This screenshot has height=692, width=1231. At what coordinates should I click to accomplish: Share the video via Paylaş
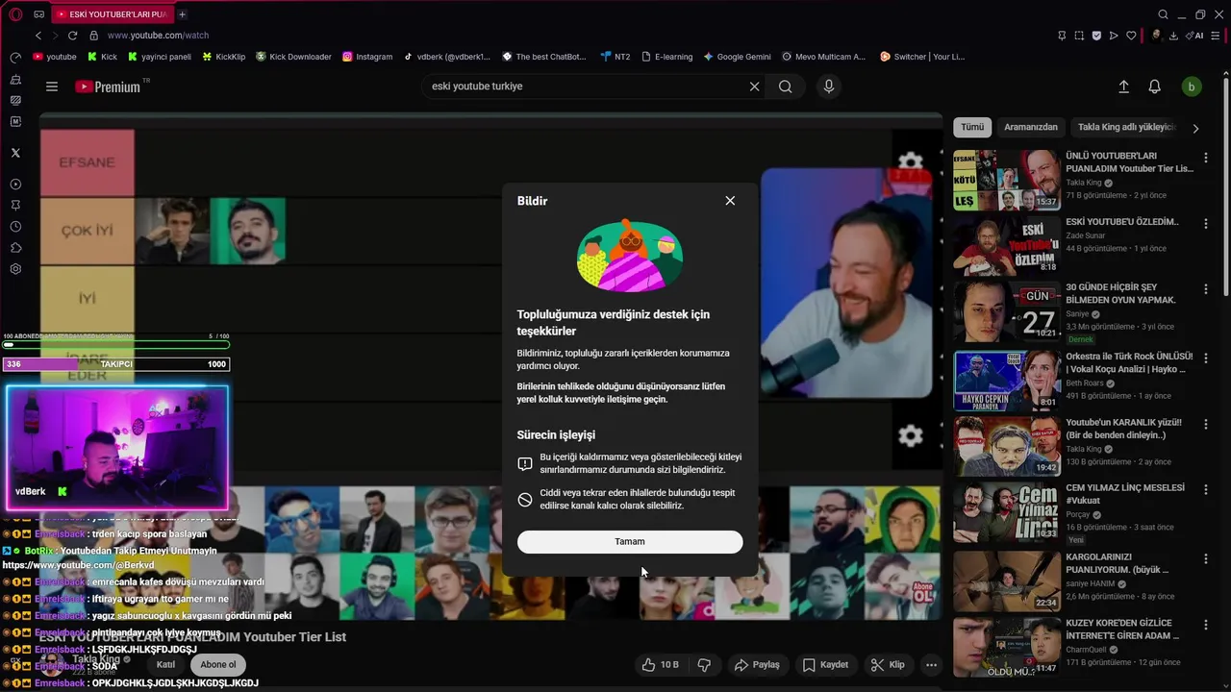coord(757,665)
